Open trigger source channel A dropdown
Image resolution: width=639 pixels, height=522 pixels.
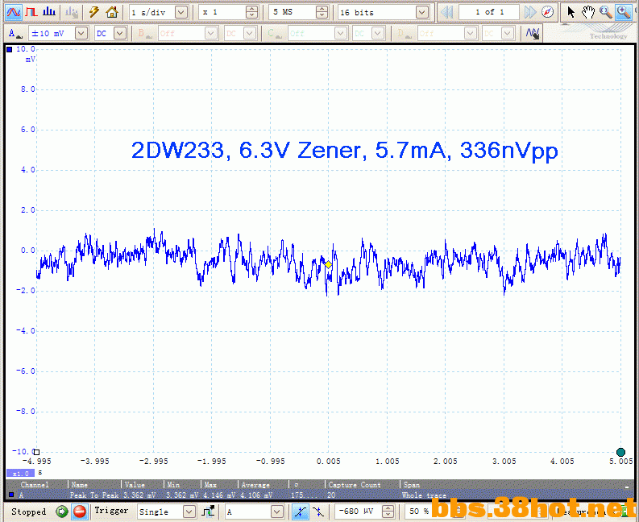277,512
